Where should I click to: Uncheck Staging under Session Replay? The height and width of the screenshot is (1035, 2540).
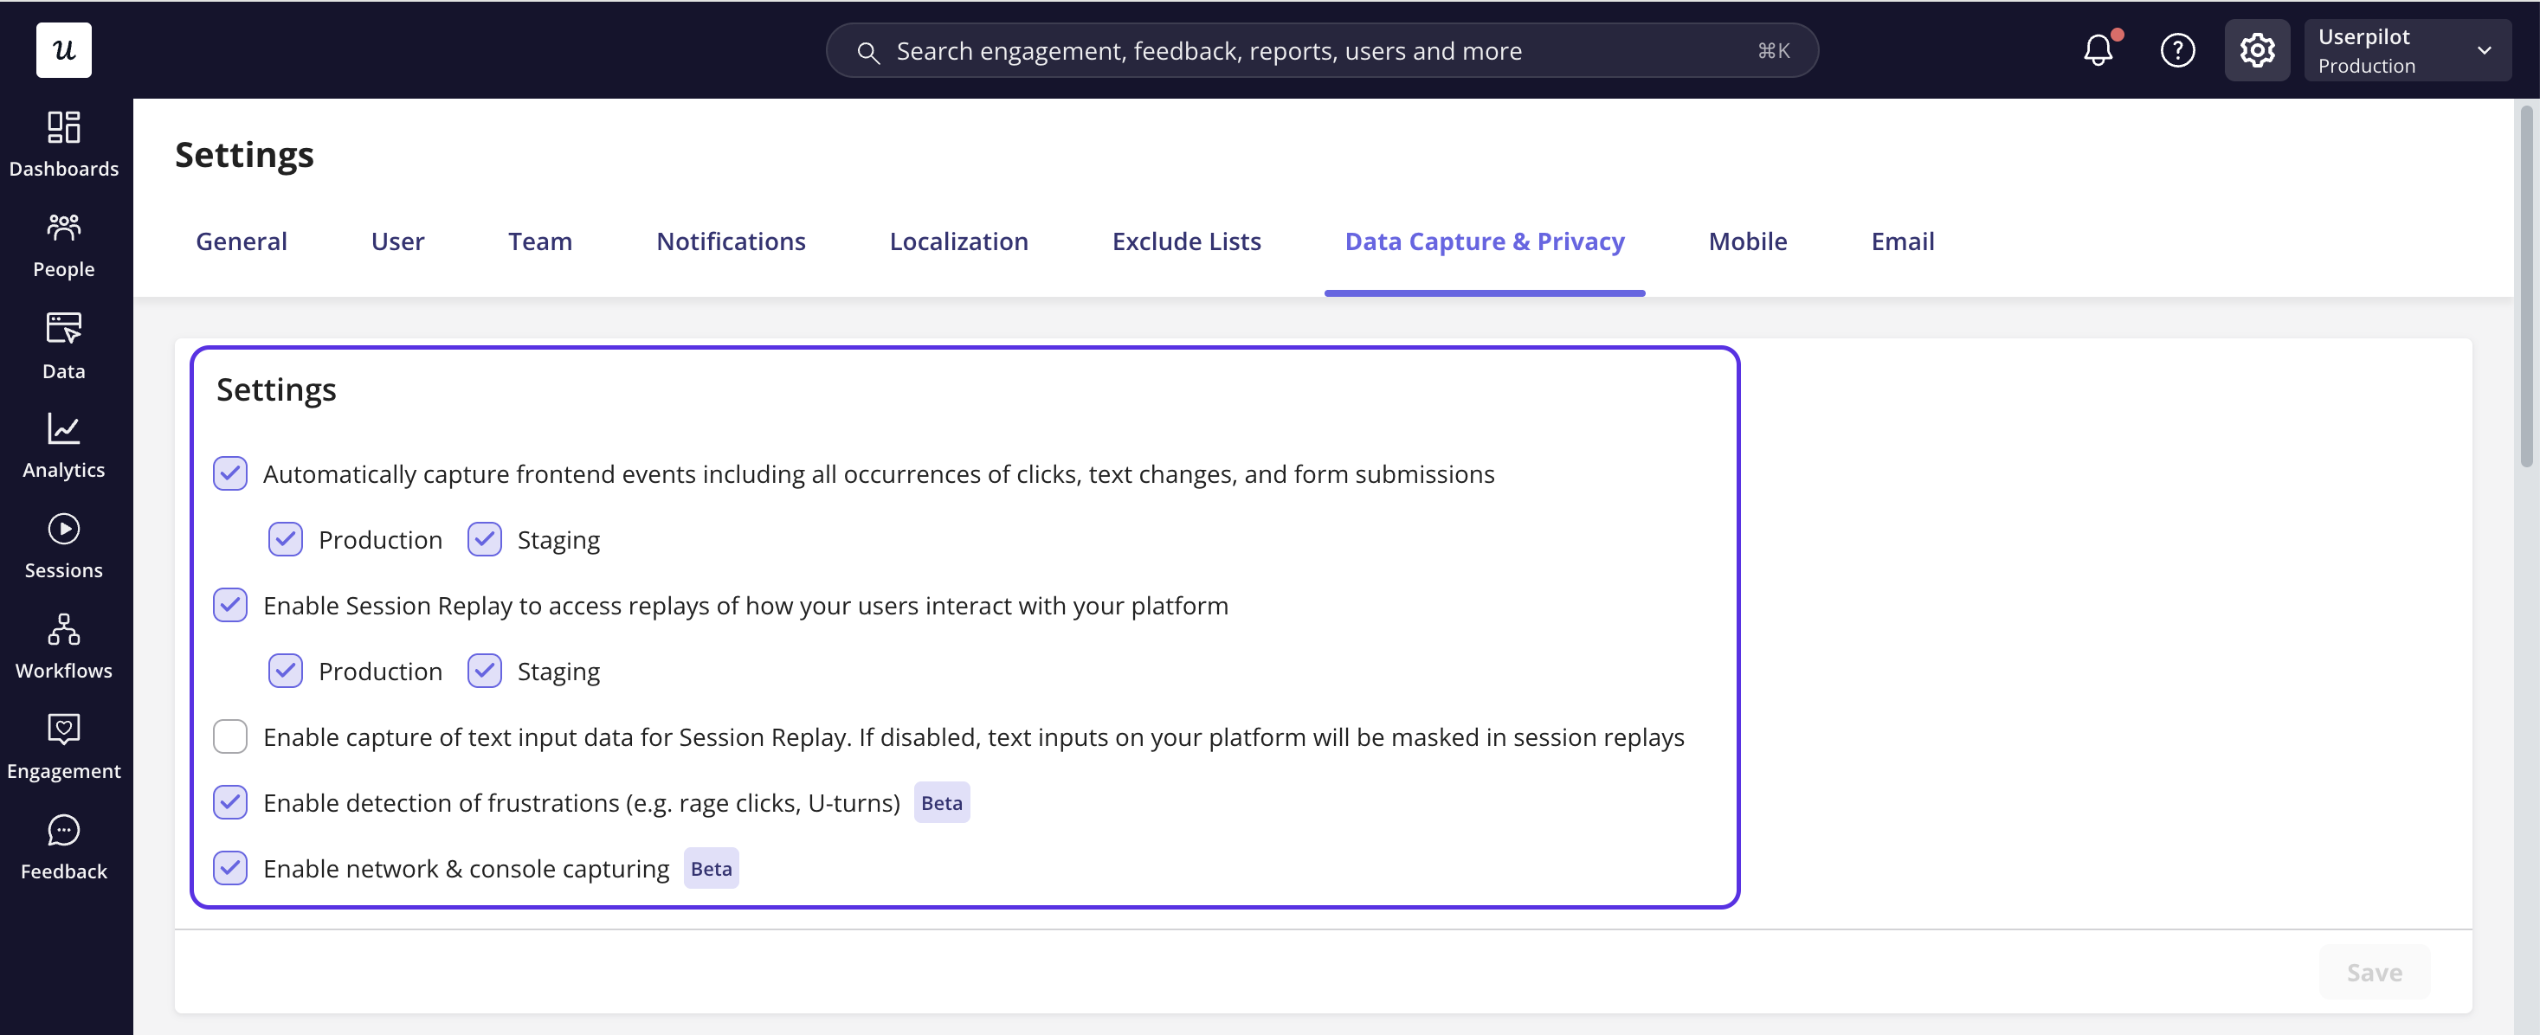[x=484, y=671]
